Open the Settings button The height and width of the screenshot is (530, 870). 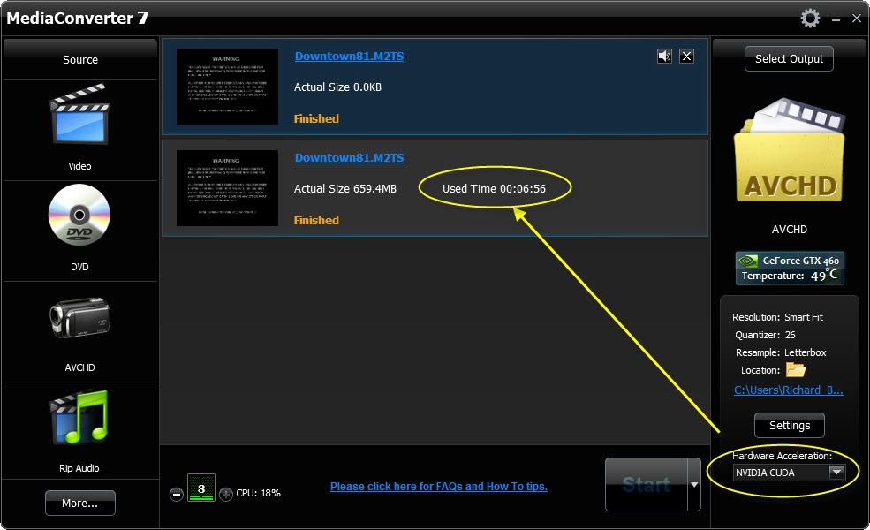click(x=789, y=426)
